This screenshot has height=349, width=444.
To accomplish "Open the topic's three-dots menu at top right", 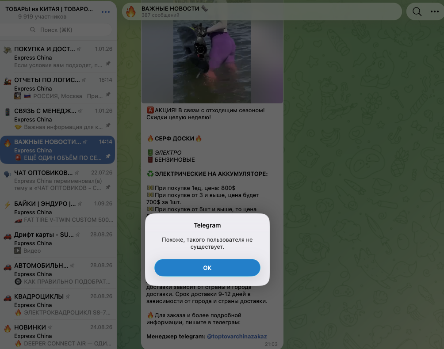I will coord(434,11).
